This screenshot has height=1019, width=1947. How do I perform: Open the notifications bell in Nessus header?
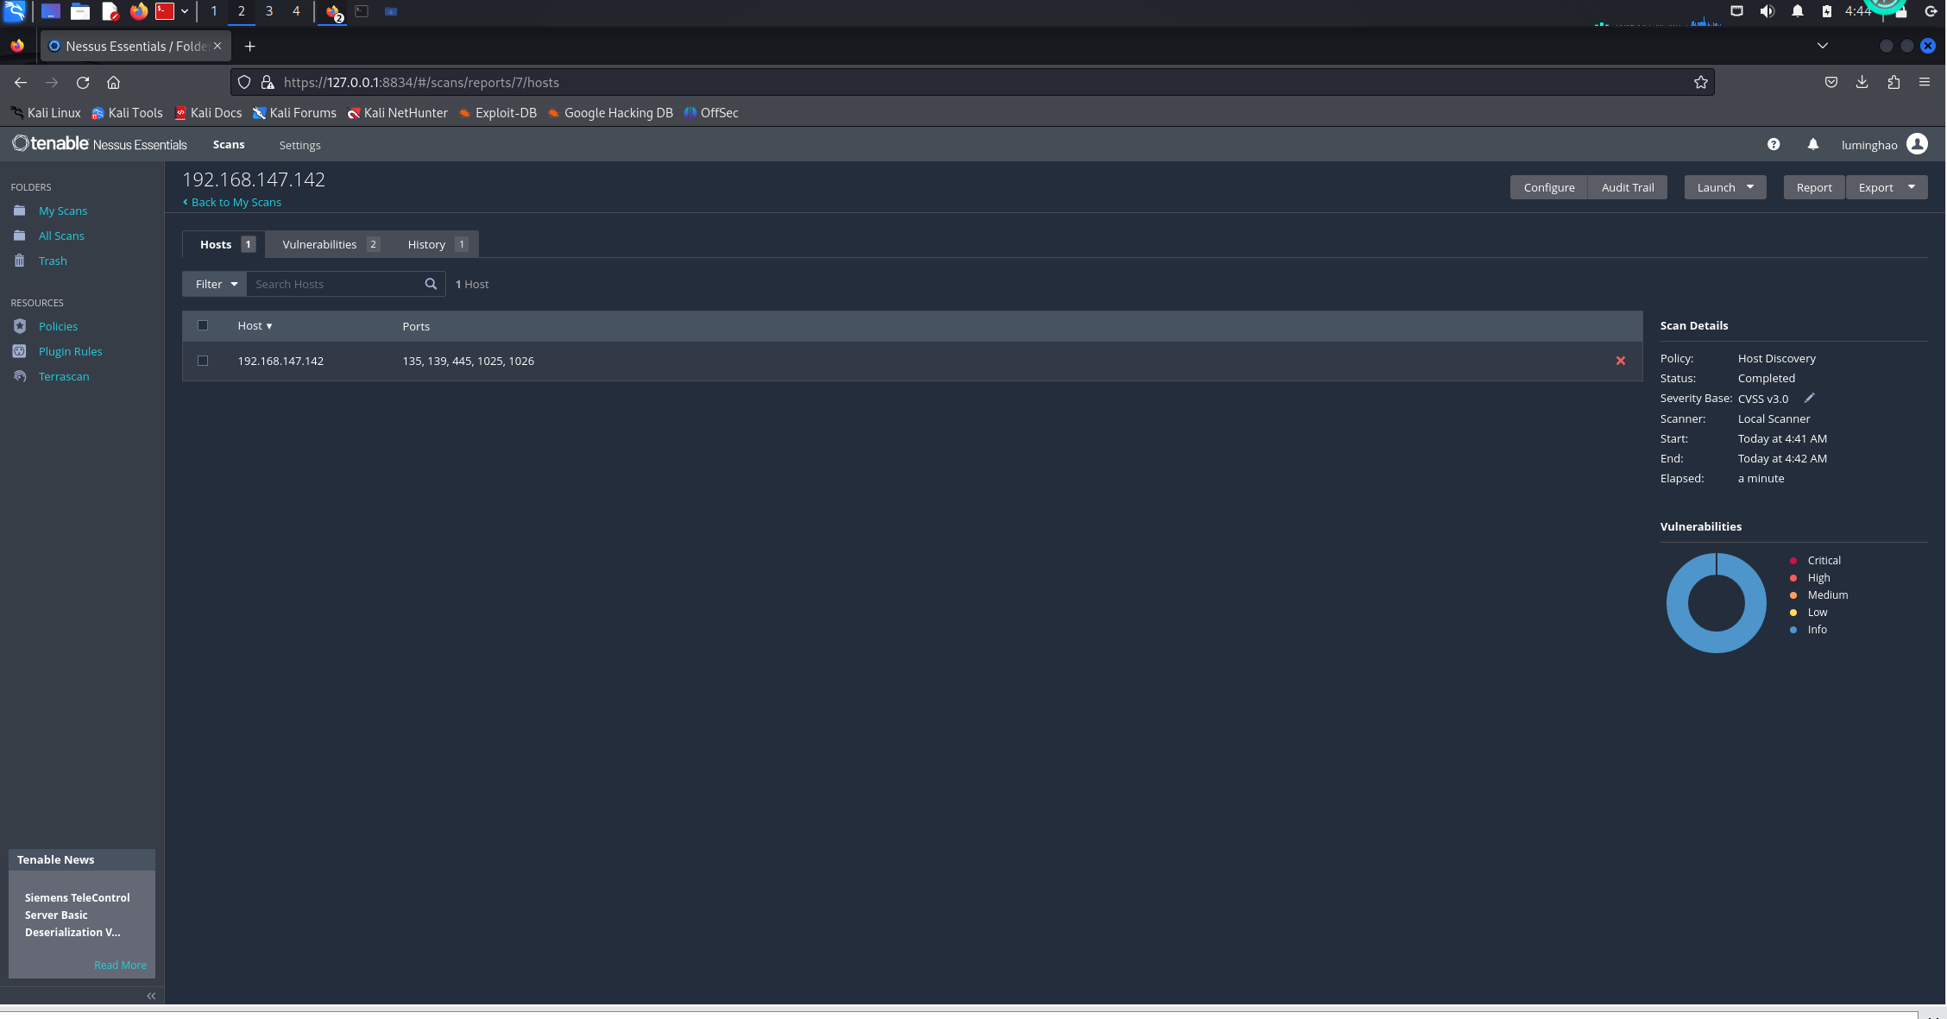[1812, 144]
